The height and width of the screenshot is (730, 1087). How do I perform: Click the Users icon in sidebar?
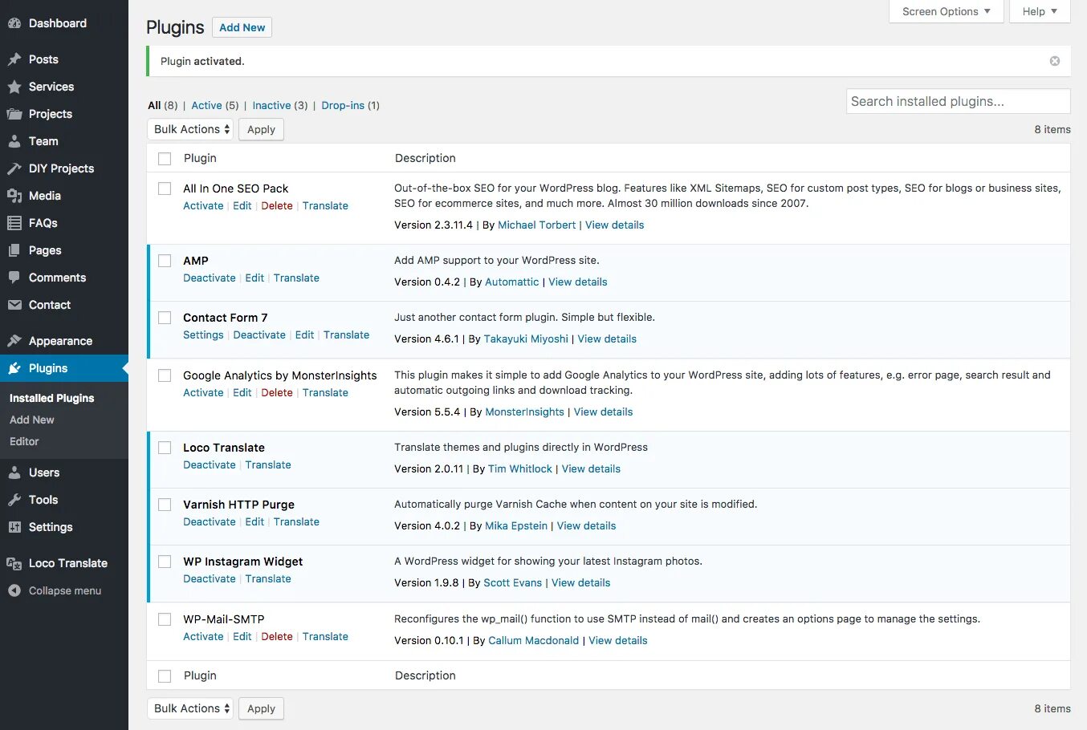click(x=14, y=472)
